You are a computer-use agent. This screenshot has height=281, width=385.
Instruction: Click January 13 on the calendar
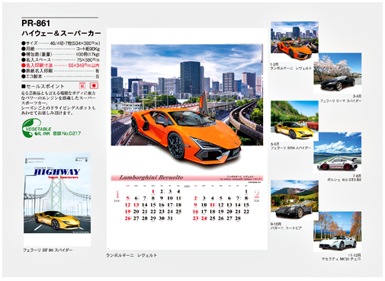pyautogui.click(x=136, y=205)
